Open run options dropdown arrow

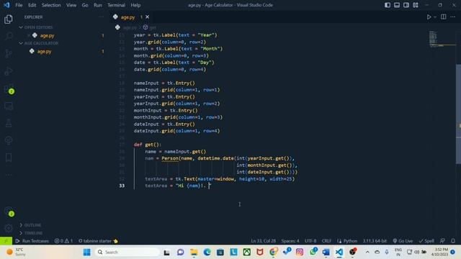(x=435, y=17)
